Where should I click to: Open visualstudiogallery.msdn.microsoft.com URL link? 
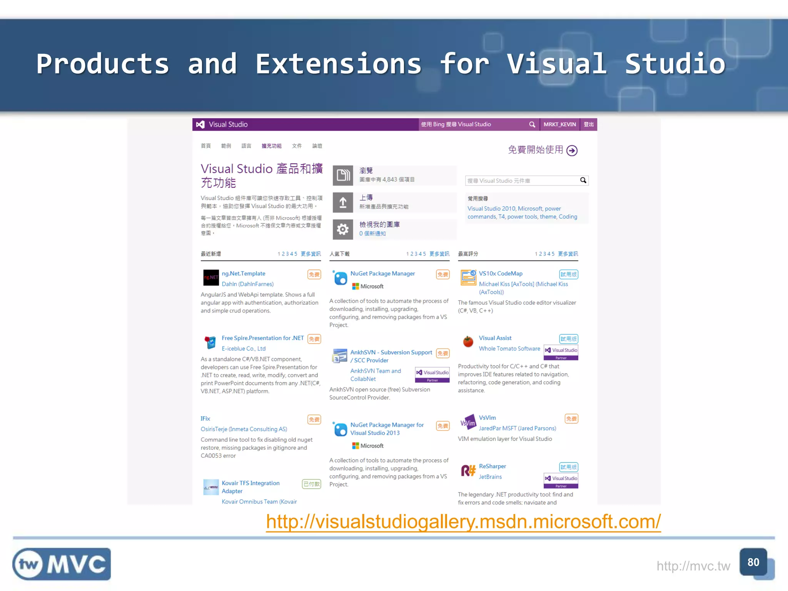[x=463, y=522]
